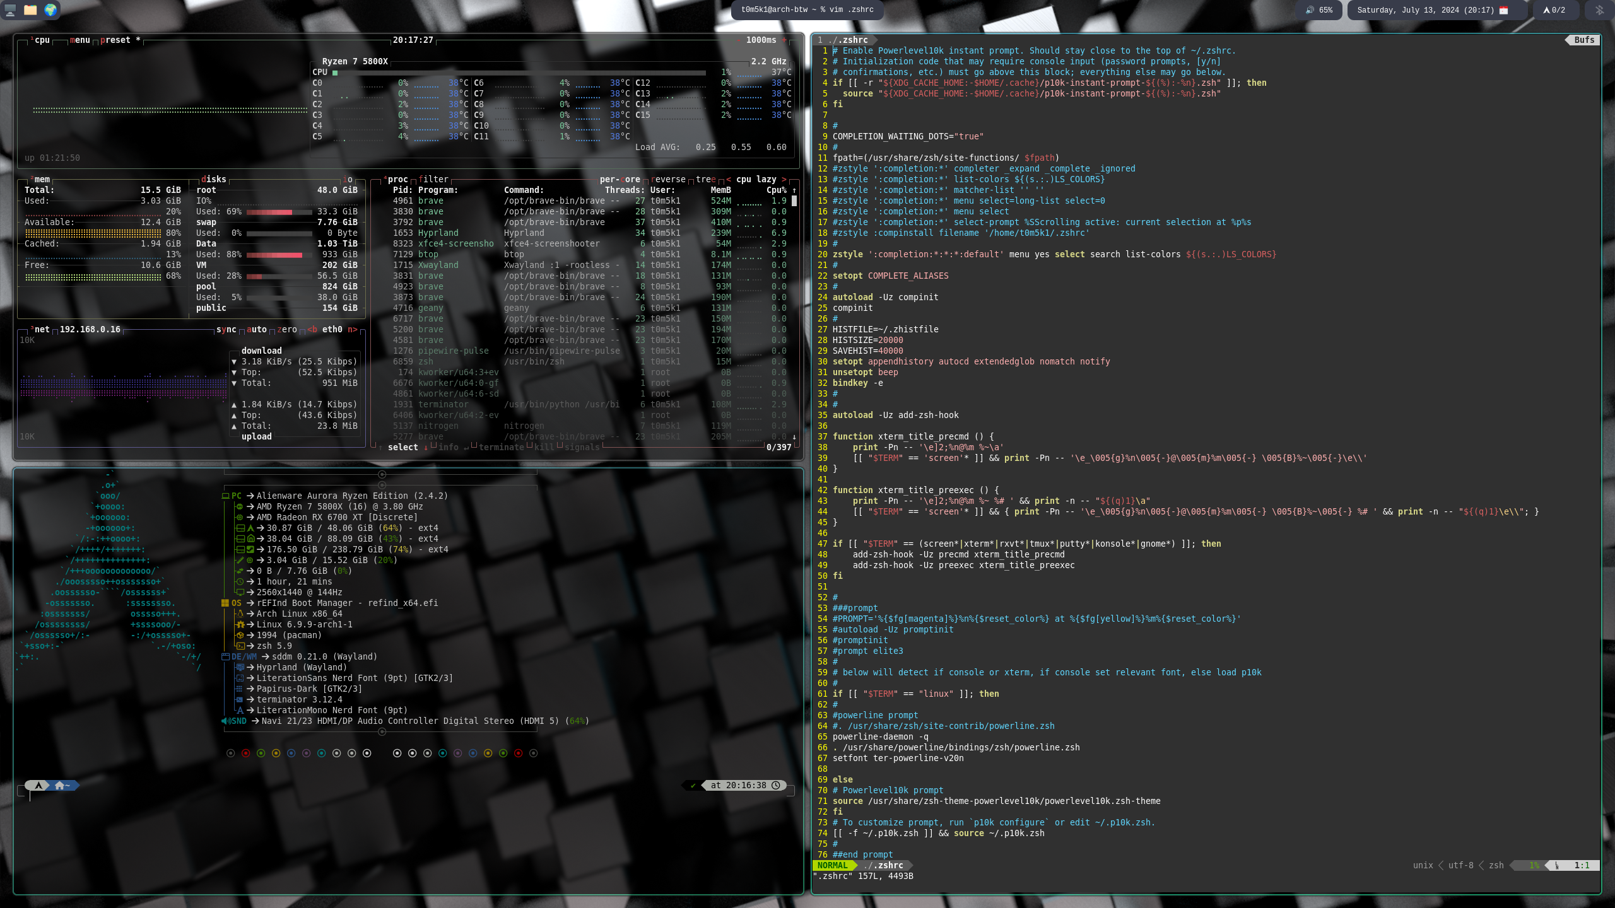
Task: Open the proc filter field
Action: (x=433, y=179)
